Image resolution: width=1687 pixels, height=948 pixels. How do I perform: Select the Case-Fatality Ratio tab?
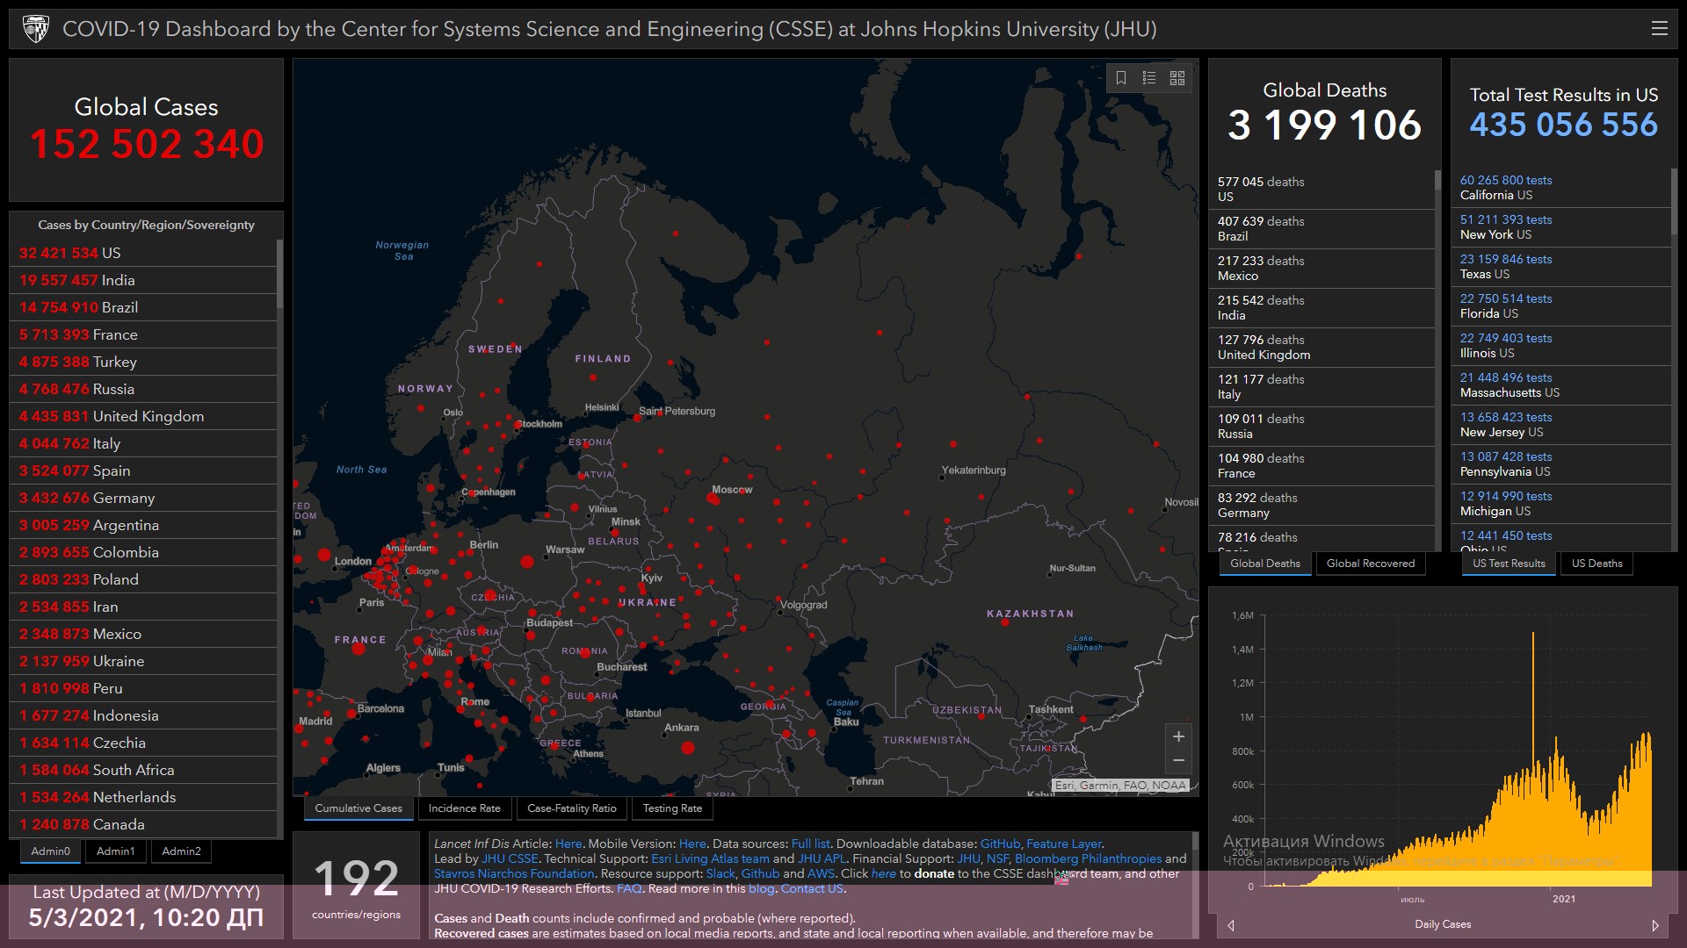click(571, 808)
